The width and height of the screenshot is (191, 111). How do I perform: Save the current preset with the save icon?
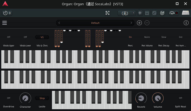147,13
